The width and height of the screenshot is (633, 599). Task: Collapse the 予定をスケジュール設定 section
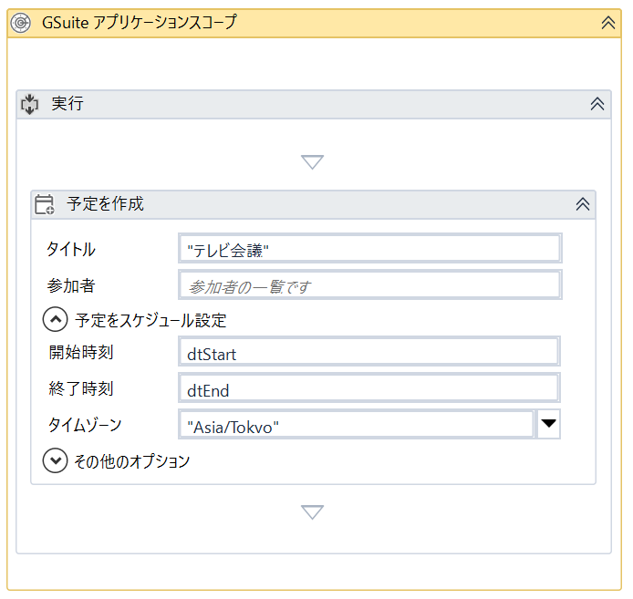(x=56, y=320)
